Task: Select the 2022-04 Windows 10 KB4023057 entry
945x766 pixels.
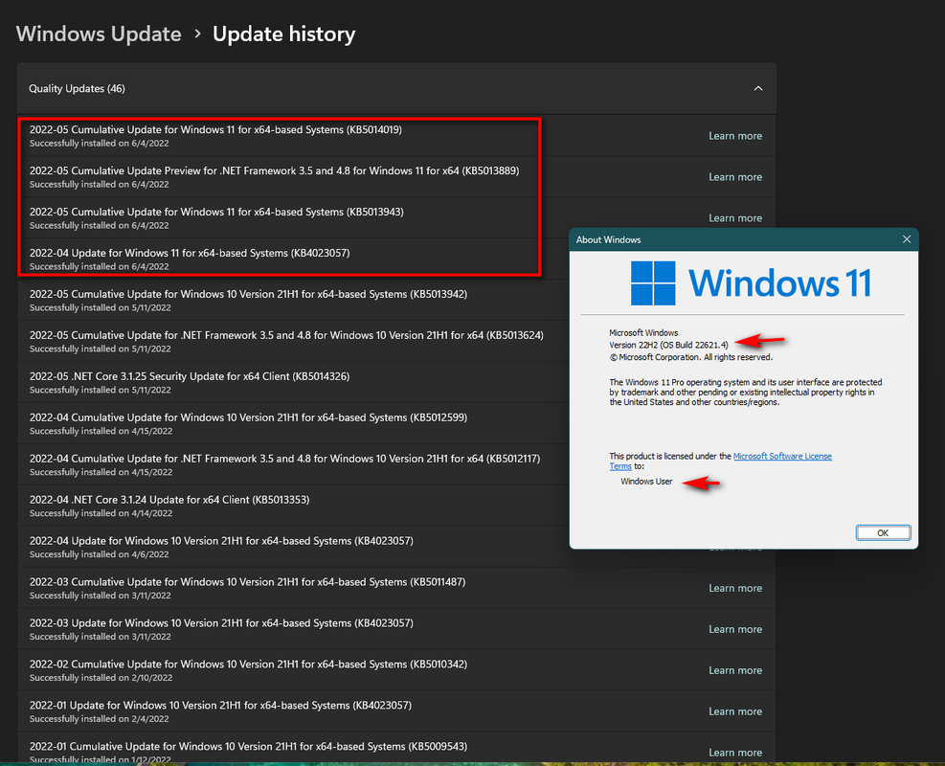Action: [x=294, y=547]
